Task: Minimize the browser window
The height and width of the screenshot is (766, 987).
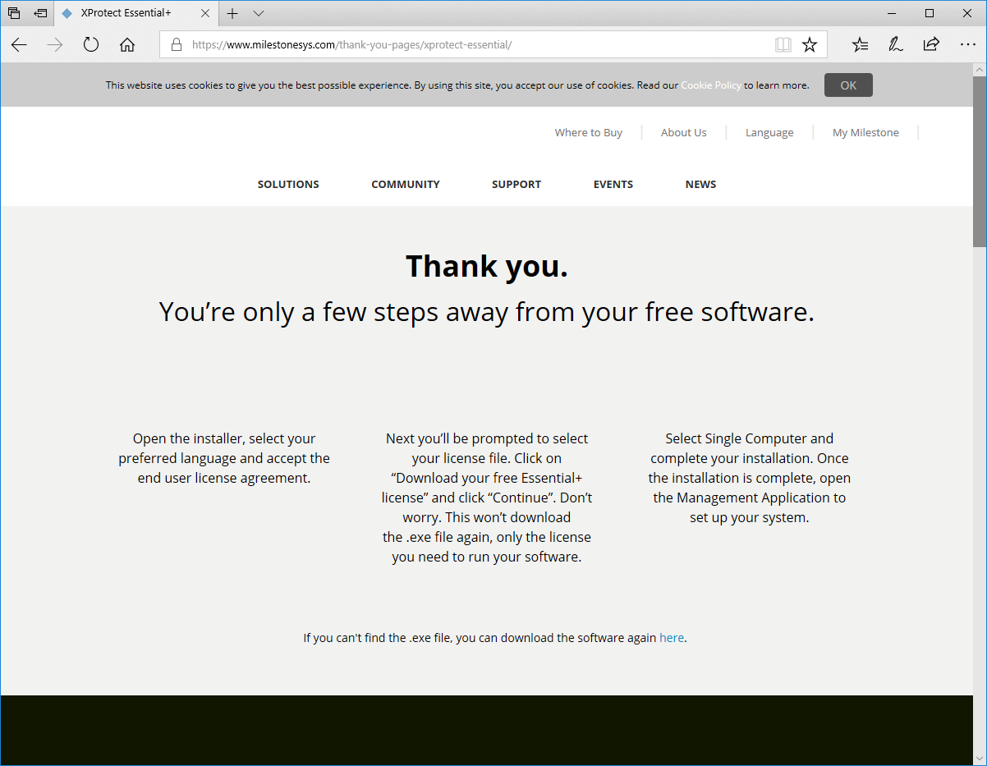Action: coord(892,13)
